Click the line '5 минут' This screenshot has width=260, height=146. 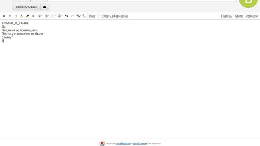pos(7,37)
